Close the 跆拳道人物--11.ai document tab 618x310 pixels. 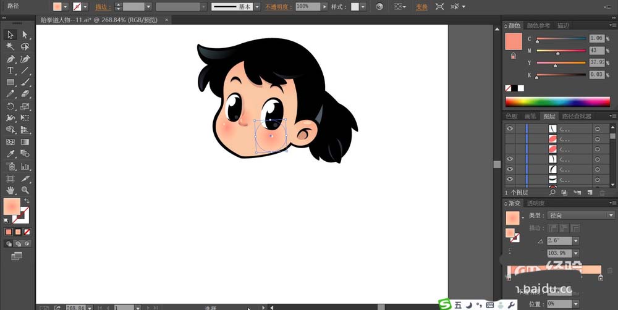pyautogui.click(x=166, y=20)
